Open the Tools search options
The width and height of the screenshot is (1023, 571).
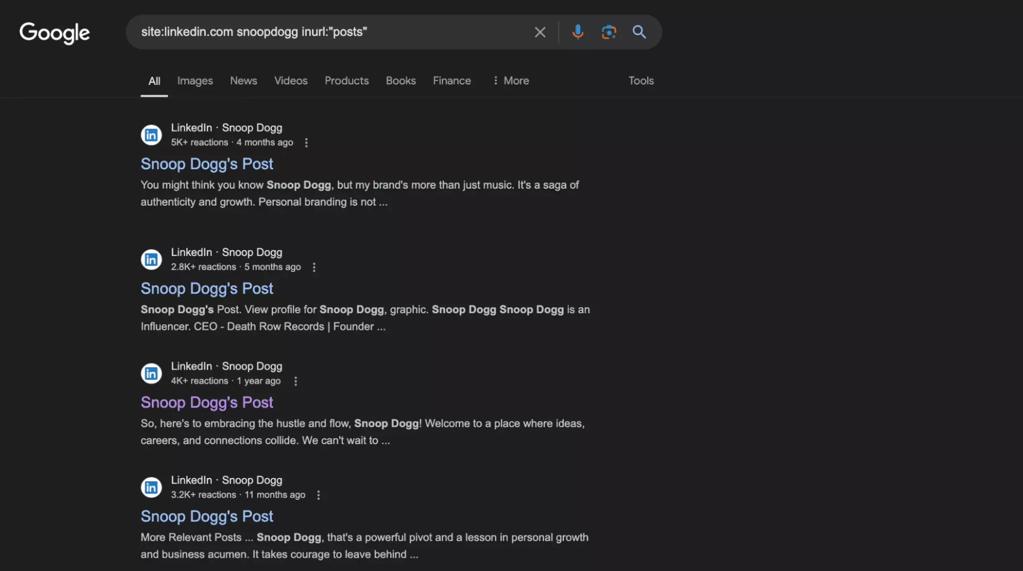(641, 81)
